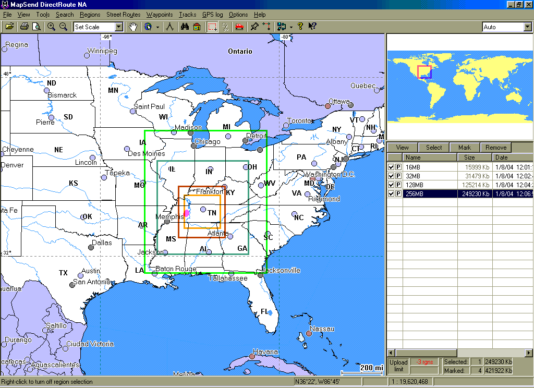Image resolution: width=534 pixels, height=388 pixels.
Task: Select the red car street route tool
Action: point(239,27)
